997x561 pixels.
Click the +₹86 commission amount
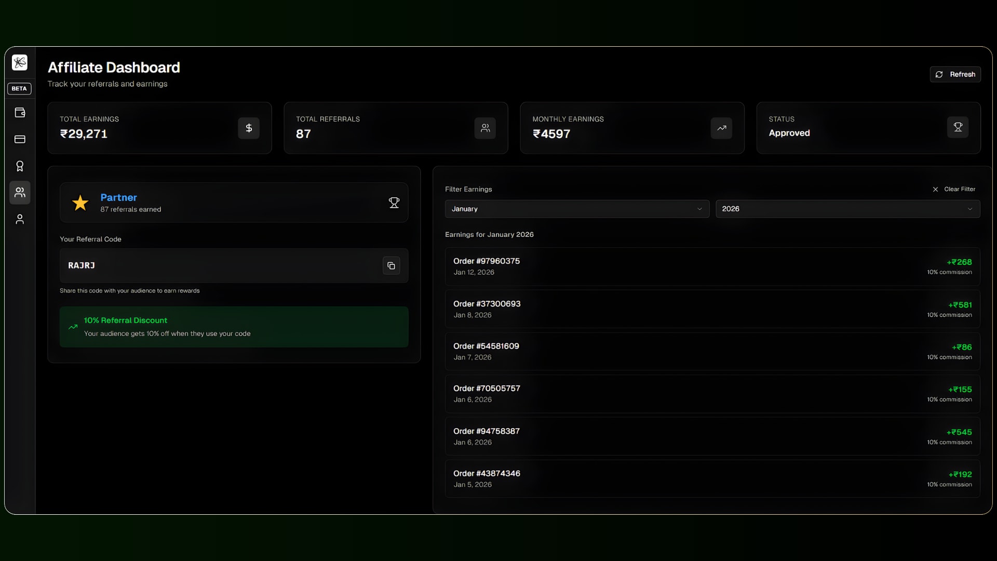[962, 347]
